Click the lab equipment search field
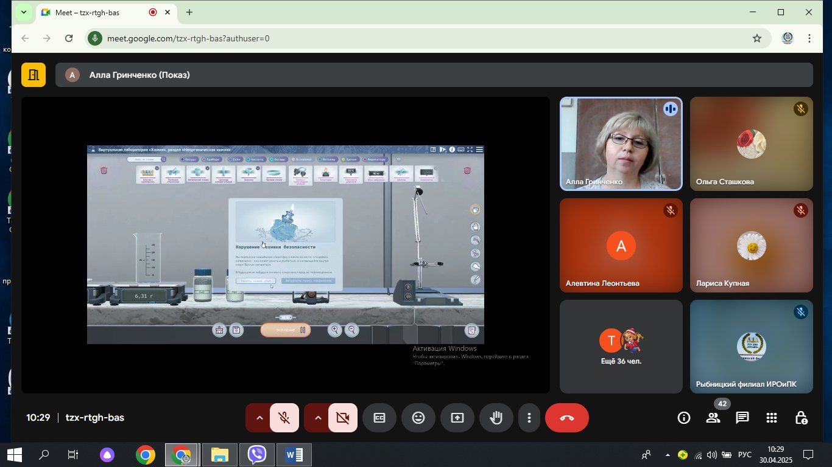Screen dimensions: 832x467 pos(146,159)
